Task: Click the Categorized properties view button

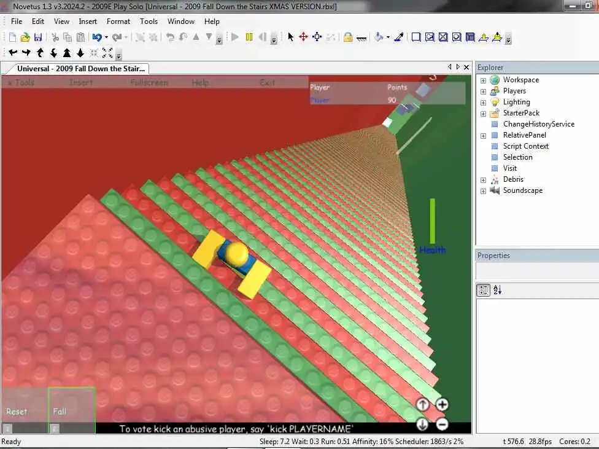Action: pyautogui.click(x=483, y=291)
